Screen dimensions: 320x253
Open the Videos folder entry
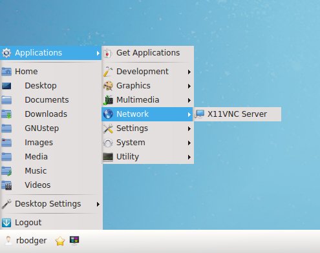point(51,185)
